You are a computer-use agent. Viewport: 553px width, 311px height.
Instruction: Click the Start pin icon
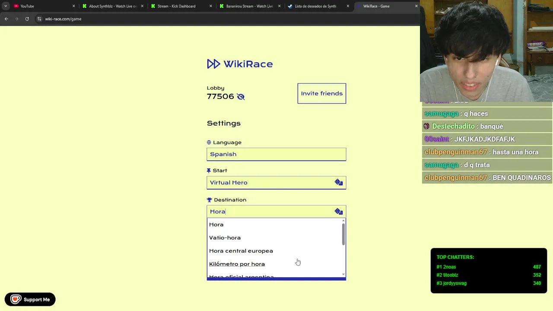point(209,171)
